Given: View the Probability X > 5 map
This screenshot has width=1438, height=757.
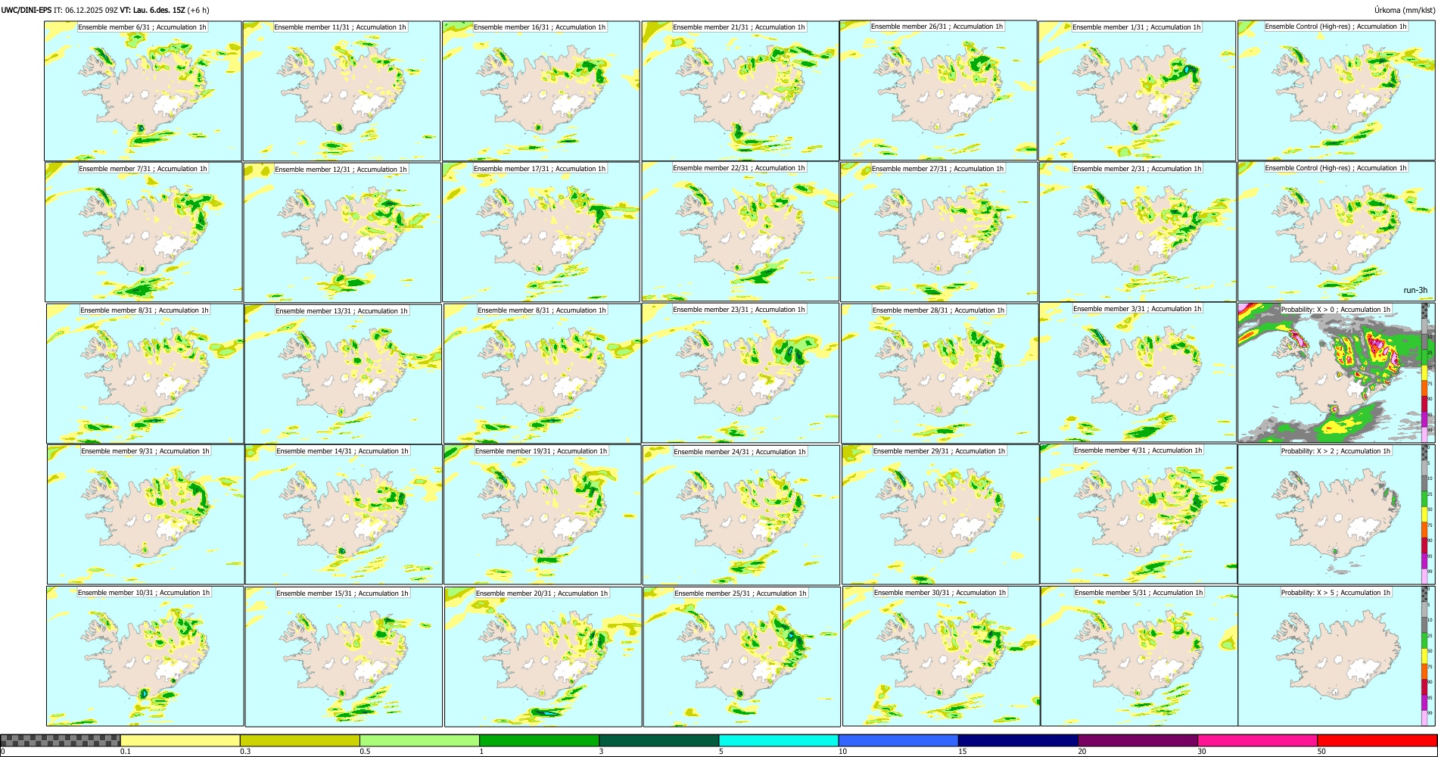Looking at the screenshot, I should (1337, 656).
